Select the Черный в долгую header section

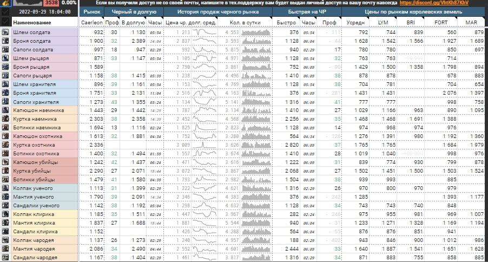(134, 12)
